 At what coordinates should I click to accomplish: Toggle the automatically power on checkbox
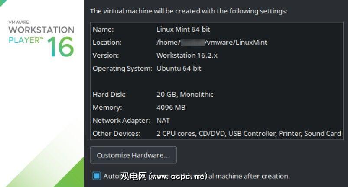(97, 176)
